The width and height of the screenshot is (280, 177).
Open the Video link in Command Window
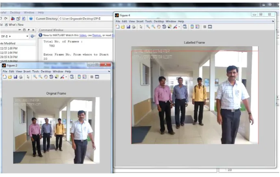point(82,35)
